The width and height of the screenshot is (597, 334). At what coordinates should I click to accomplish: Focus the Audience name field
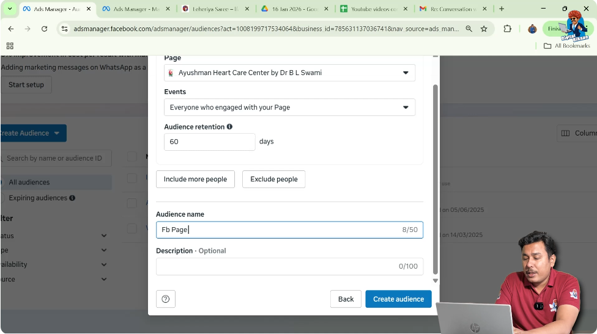click(289, 230)
